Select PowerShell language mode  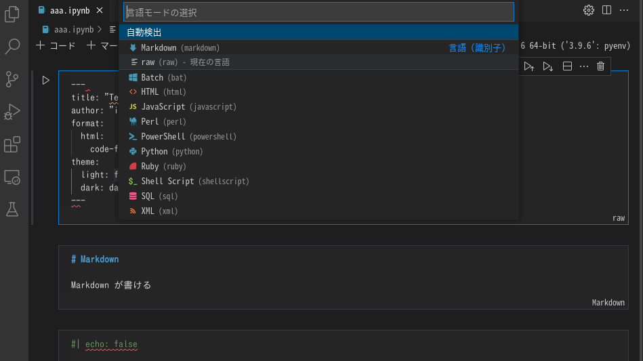coord(318,137)
